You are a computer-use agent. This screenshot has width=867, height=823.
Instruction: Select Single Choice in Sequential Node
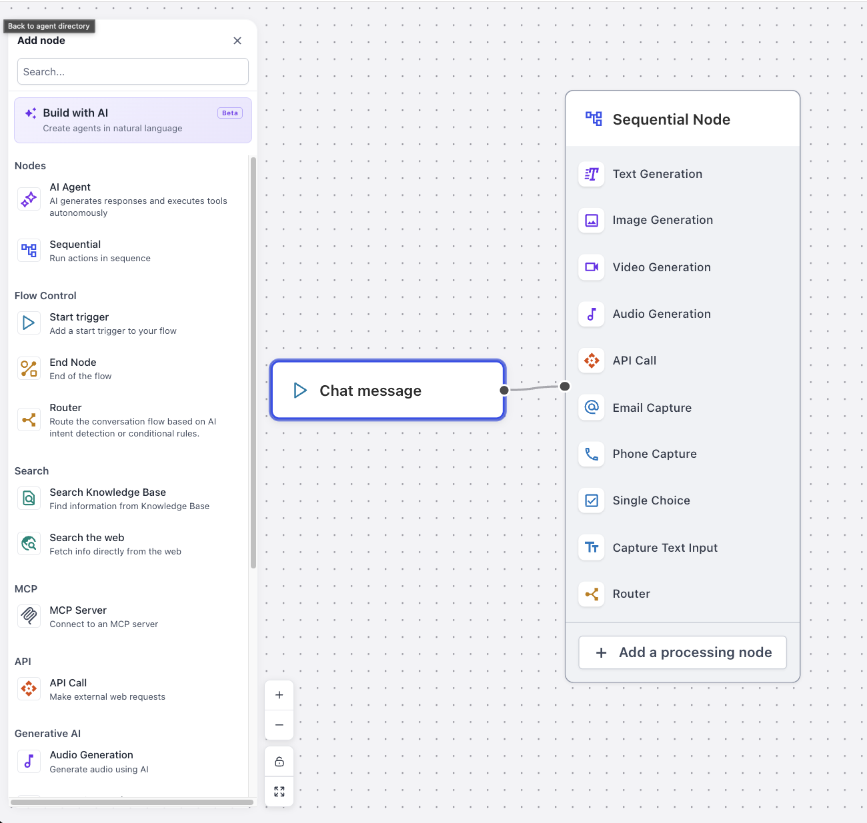(651, 500)
